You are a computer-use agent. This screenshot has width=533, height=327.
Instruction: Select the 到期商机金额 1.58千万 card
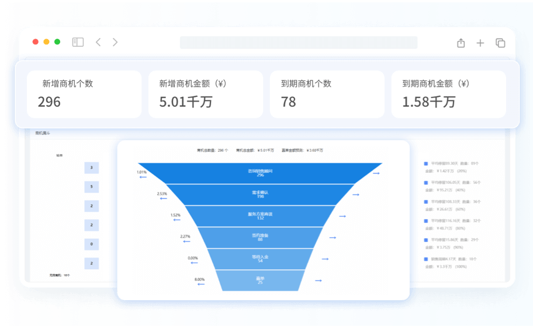click(x=448, y=94)
